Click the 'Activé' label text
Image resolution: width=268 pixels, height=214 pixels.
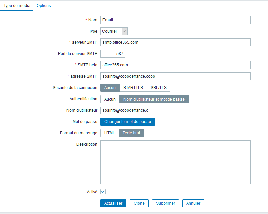[x=92, y=192]
